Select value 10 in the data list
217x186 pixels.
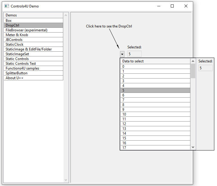tap(155, 114)
